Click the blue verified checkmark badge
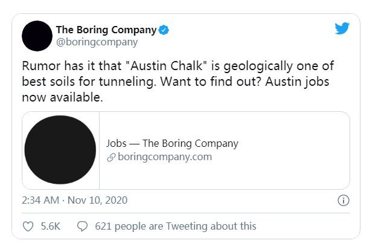 [164, 30]
